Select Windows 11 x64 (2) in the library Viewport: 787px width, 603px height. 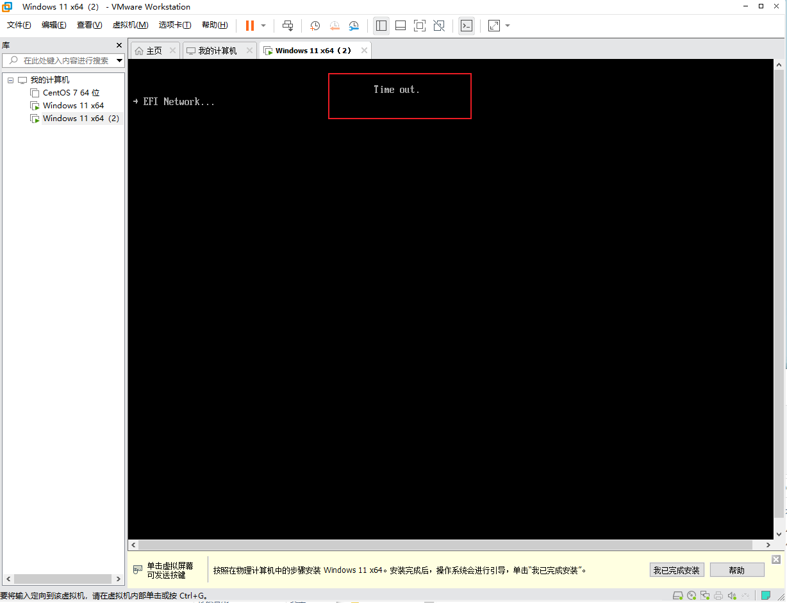tap(81, 119)
